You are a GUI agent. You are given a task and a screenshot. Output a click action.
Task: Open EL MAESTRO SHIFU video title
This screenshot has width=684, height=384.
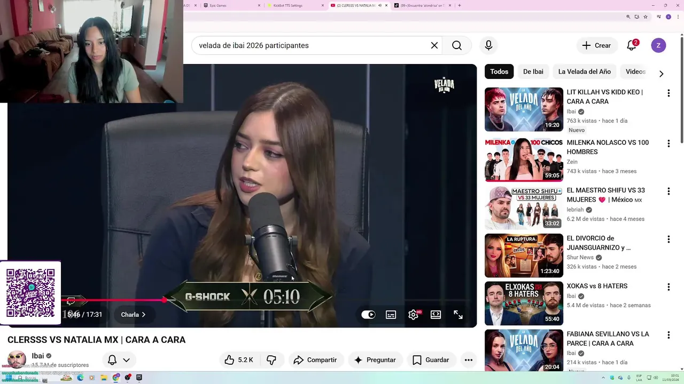pyautogui.click(x=606, y=195)
